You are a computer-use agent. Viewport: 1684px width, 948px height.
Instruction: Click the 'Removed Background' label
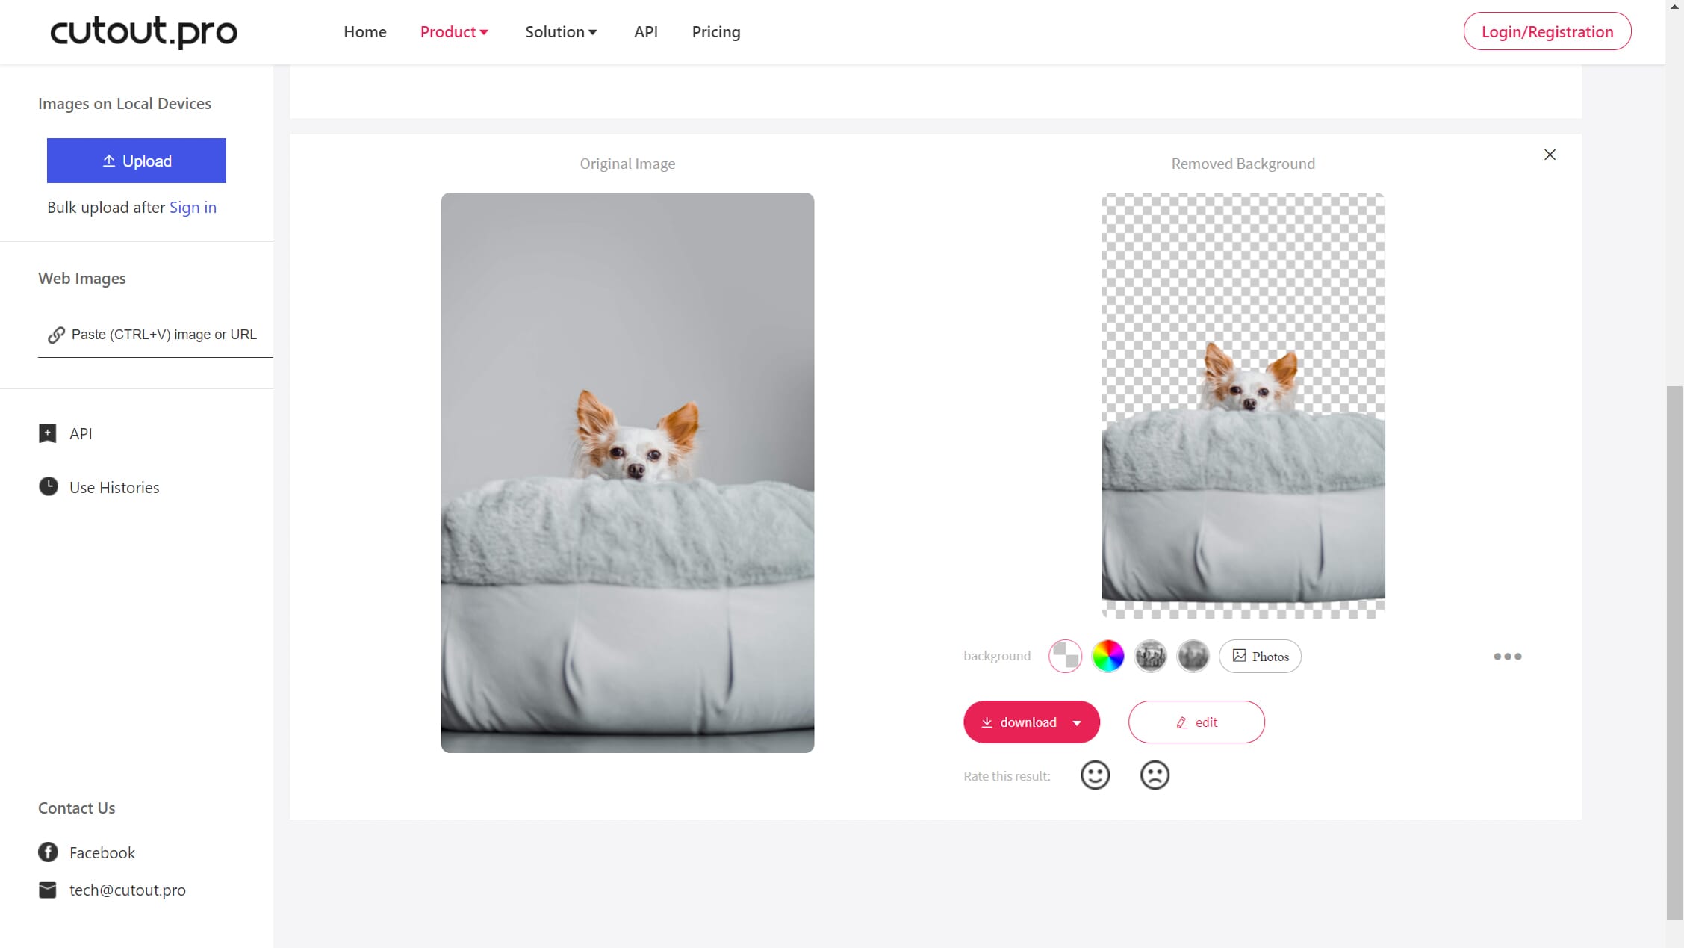(1243, 164)
